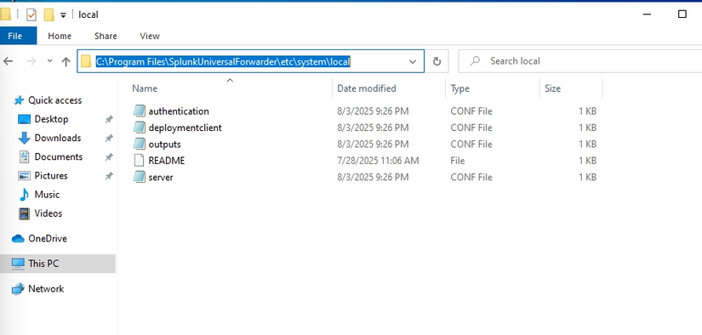This screenshot has height=335, width=702.
Task: Open Music in the navigation pane
Action: 47,194
